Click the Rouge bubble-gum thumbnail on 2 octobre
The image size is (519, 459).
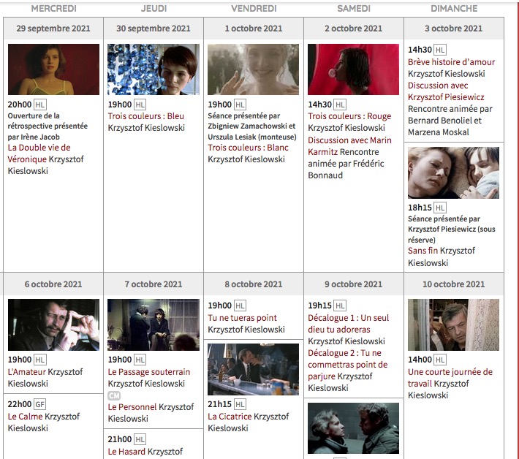point(354,69)
